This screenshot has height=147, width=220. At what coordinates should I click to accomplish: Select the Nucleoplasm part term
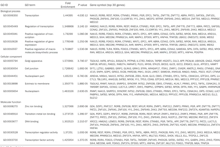[x=34, y=76]
